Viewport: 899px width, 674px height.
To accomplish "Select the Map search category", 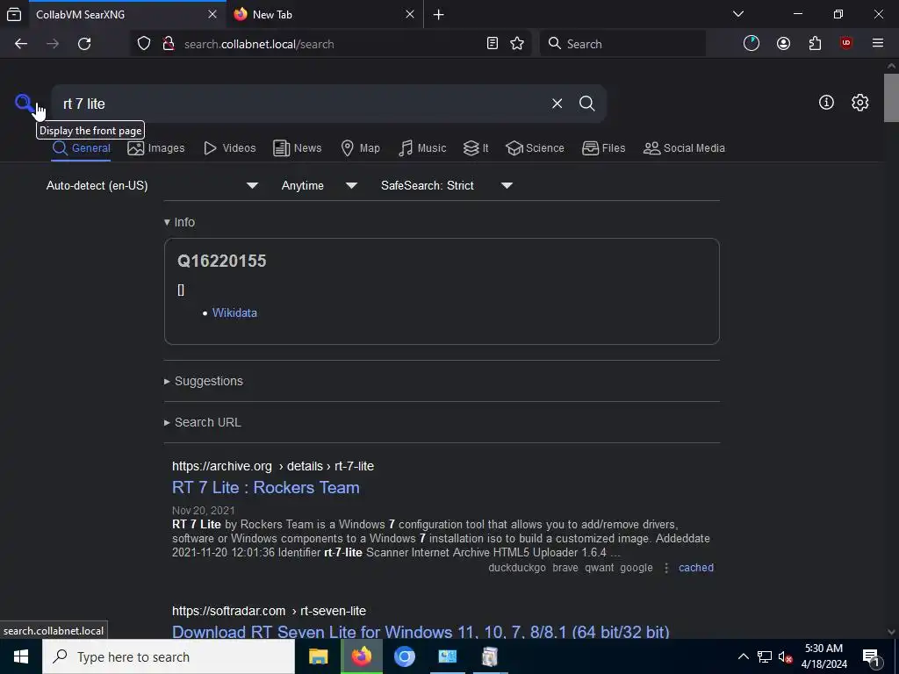I will (x=360, y=148).
